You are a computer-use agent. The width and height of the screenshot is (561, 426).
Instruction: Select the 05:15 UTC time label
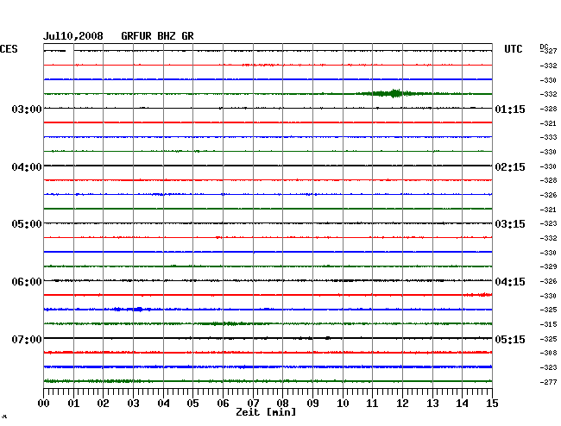click(x=510, y=339)
